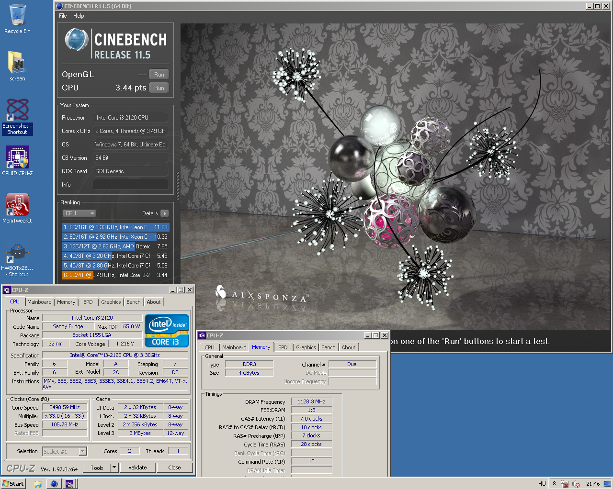Click the Cinebench logo sphere icon
The height and width of the screenshot is (490, 613).
pyautogui.click(x=77, y=39)
